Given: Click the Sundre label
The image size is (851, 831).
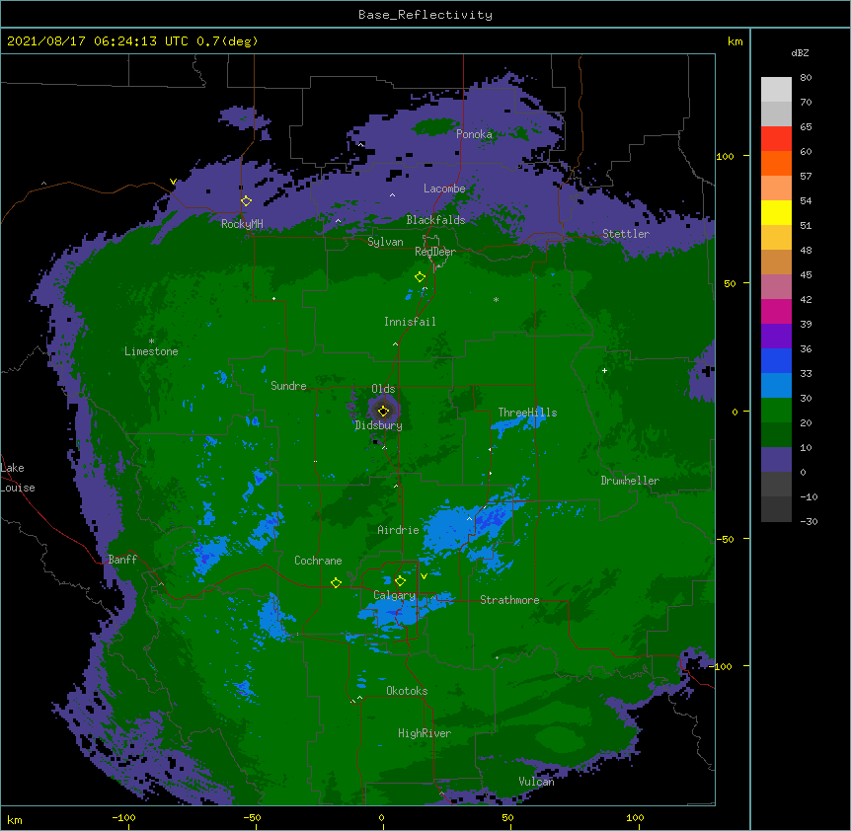Looking at the screenshot, I should [288, 386].
